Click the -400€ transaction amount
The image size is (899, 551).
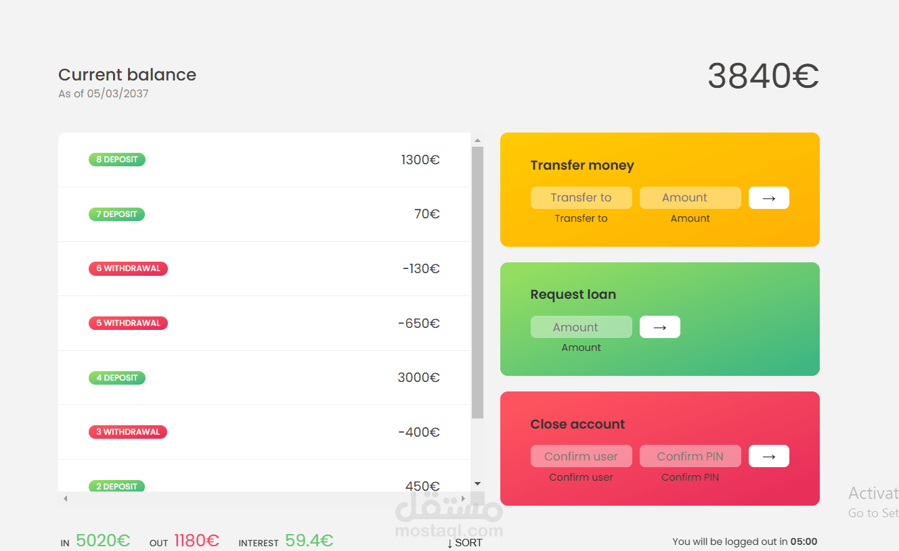pos(419,433)
